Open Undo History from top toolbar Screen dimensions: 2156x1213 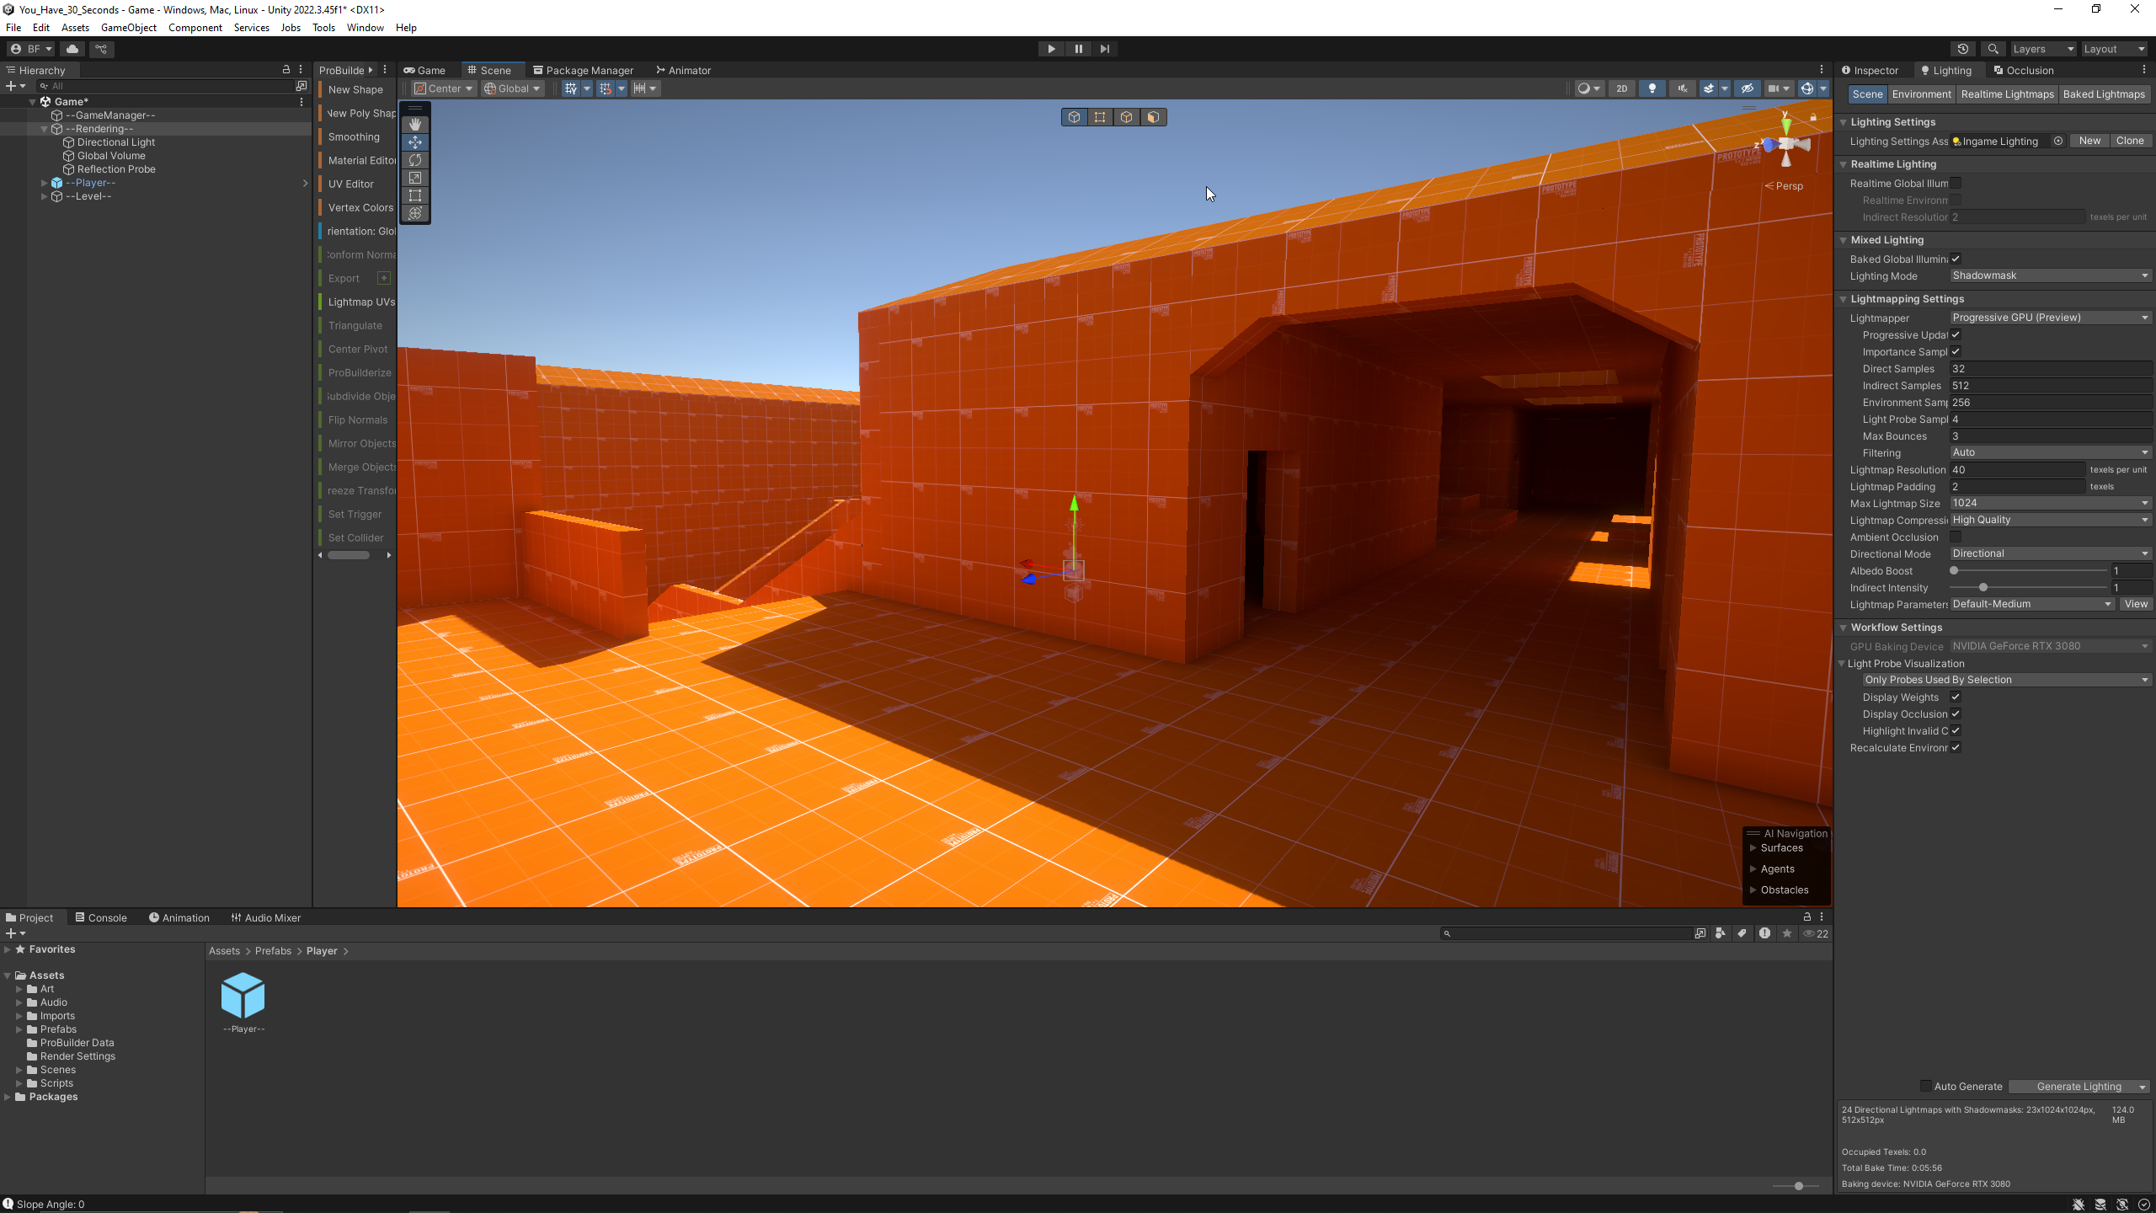pos(1963,49)
